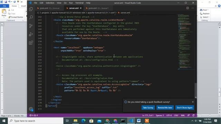Expand the Clipboard group dialog launcher
Viewport: 221px width, 124px height.
pyautogui.click(x=23, y=21)
